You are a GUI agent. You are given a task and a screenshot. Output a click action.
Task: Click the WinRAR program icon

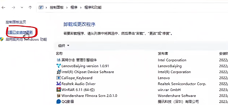click(59, 90)
